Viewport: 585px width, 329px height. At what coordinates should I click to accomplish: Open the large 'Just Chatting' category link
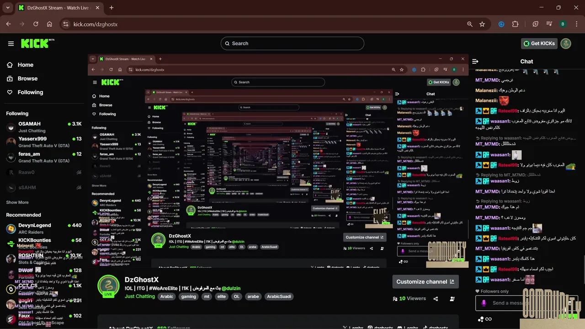coord(140,297)
